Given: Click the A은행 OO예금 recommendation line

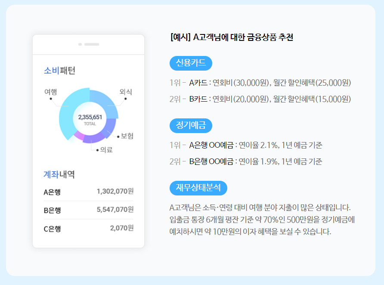Looking at the screenshot, I should point(246,145).
